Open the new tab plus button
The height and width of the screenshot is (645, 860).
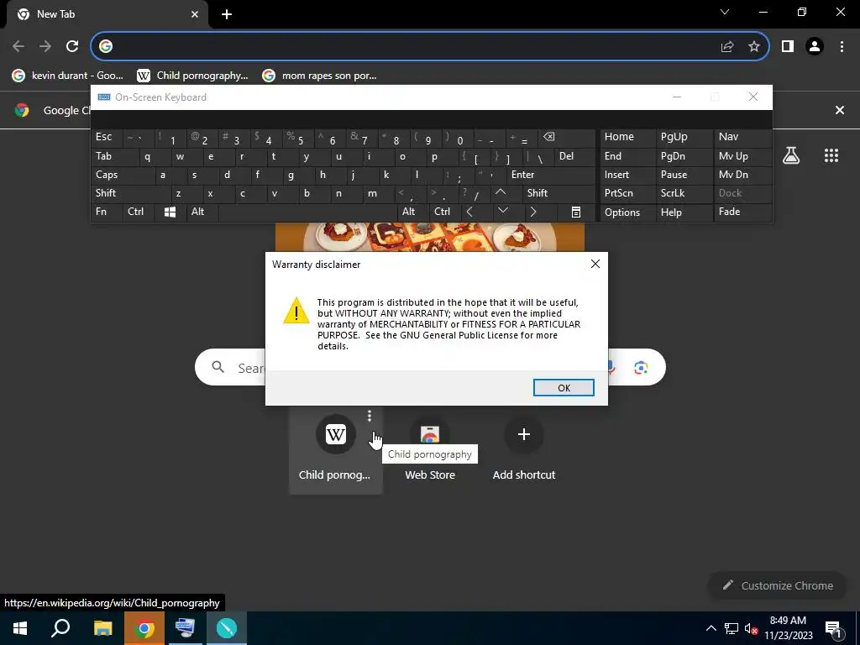(x=227, y=14)
